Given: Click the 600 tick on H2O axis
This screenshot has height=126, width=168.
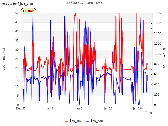Looking at the screenshot, I should (157, 74).
